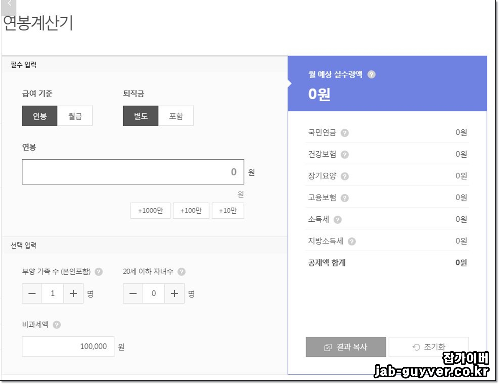Decrease children under 20 count
Screen dimensions: 499x384
(x=133, y=293)
